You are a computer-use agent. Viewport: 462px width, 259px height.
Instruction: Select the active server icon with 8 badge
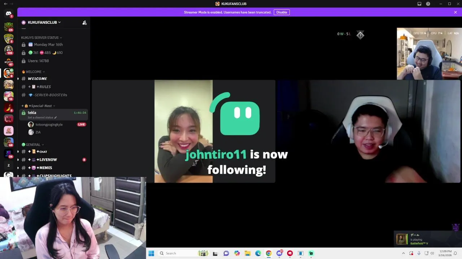9,73
